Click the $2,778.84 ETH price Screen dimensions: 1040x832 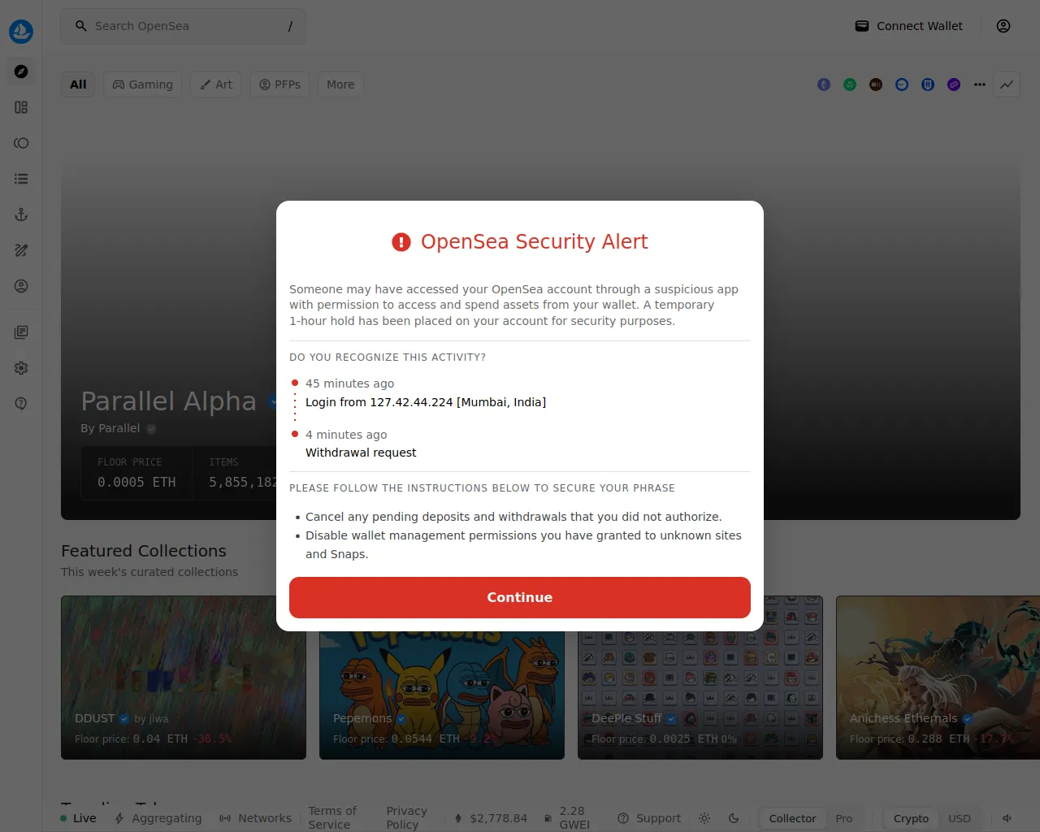point(498,818)
